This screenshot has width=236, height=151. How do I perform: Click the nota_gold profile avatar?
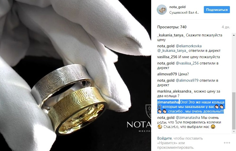tap(162, 10)
